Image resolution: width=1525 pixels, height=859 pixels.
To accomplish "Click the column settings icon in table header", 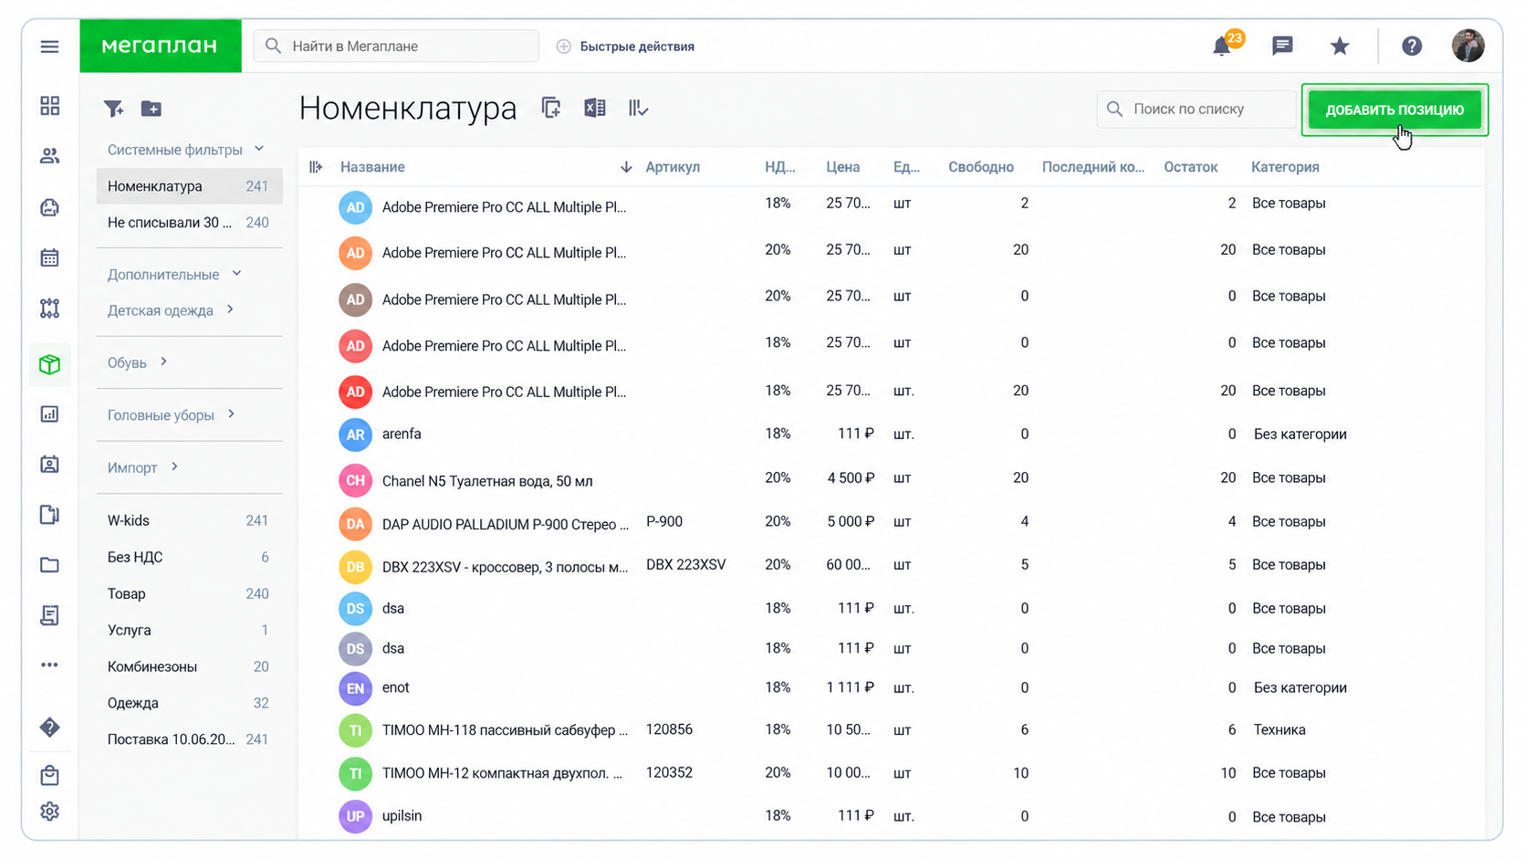I will point(316,167).
